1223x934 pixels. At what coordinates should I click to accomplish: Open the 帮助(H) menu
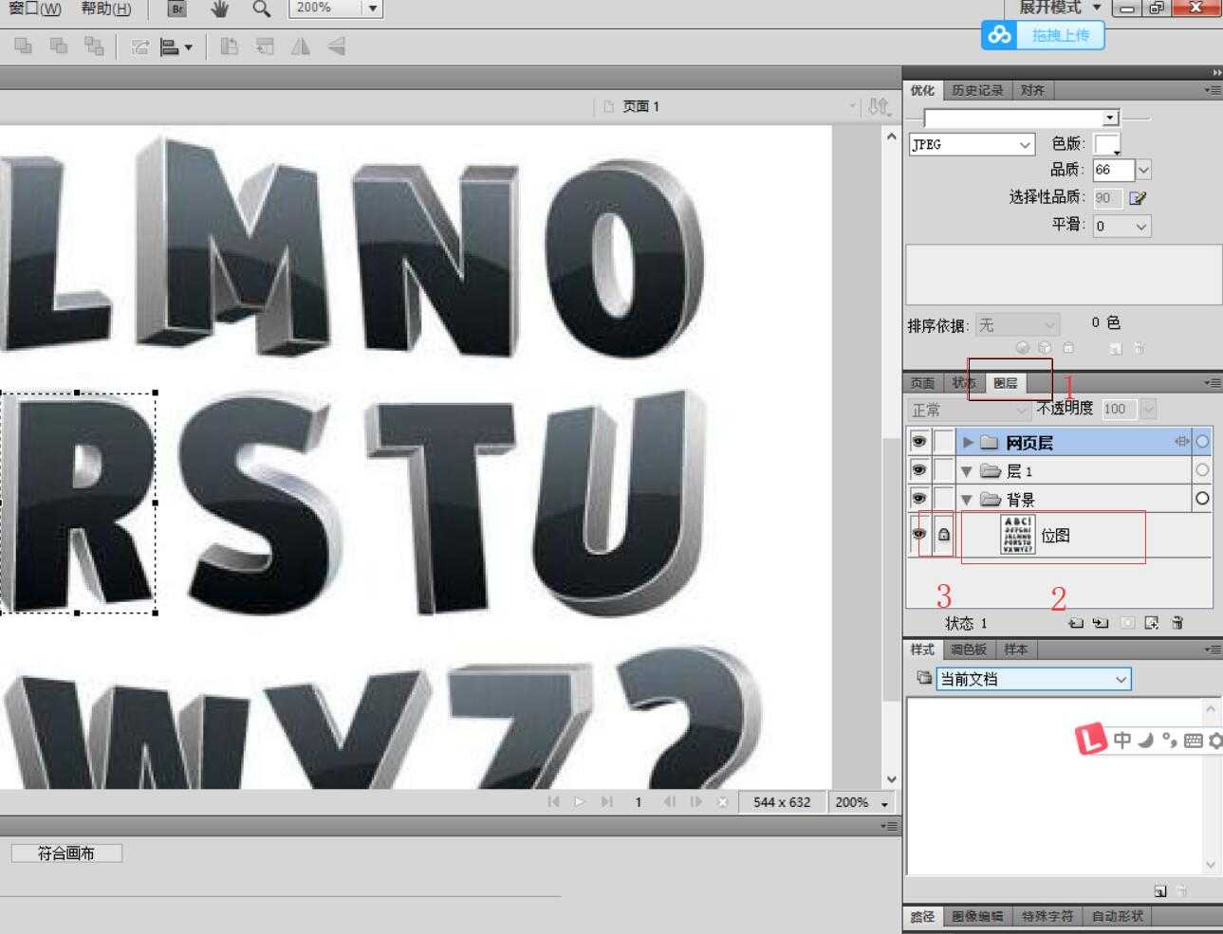pos(105,9)
